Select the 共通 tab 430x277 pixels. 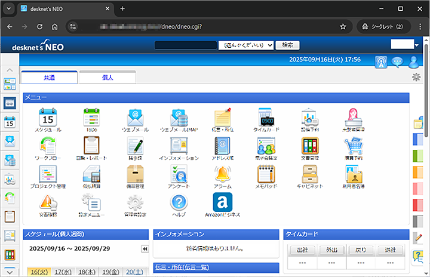49,78
